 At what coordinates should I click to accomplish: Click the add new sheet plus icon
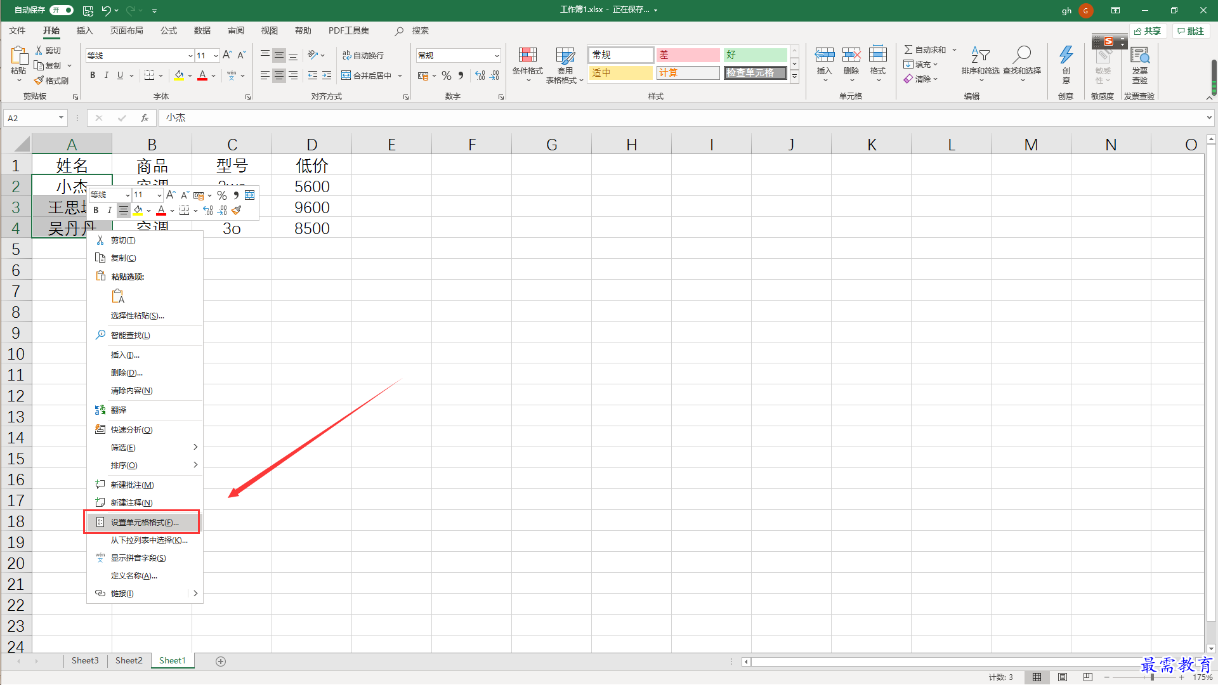pos(221,662)
